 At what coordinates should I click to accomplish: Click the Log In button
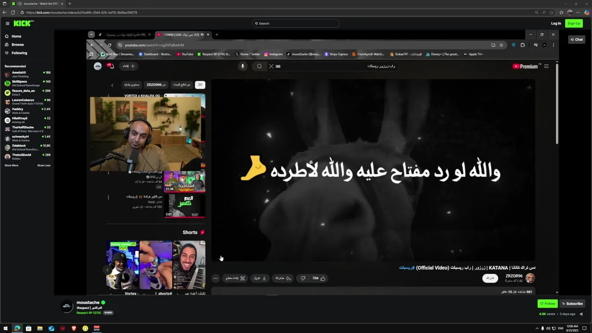pos(556,24)
